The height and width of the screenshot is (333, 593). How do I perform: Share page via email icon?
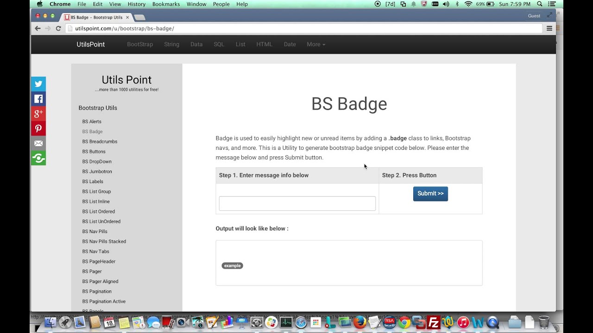38,143
